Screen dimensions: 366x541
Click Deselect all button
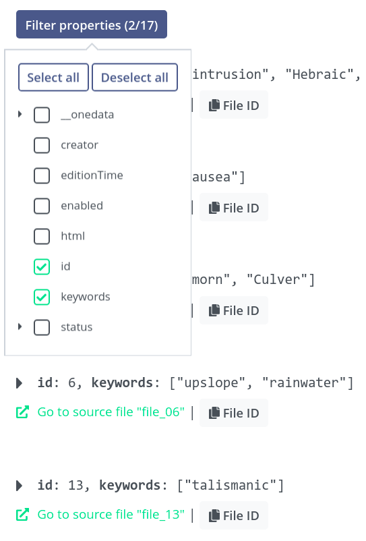pos(135,78)
